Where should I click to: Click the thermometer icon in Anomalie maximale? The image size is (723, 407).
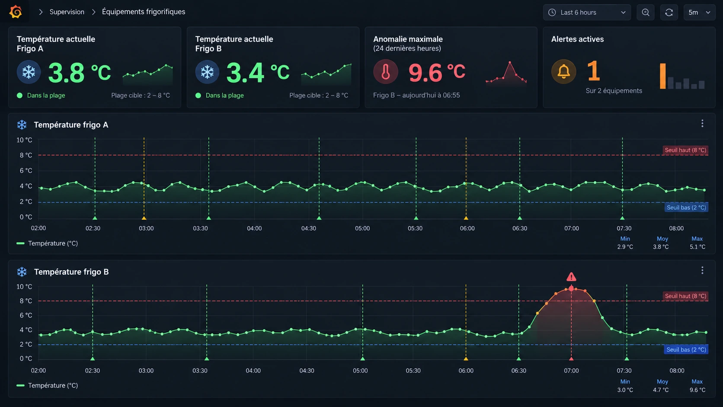(386, 72)
